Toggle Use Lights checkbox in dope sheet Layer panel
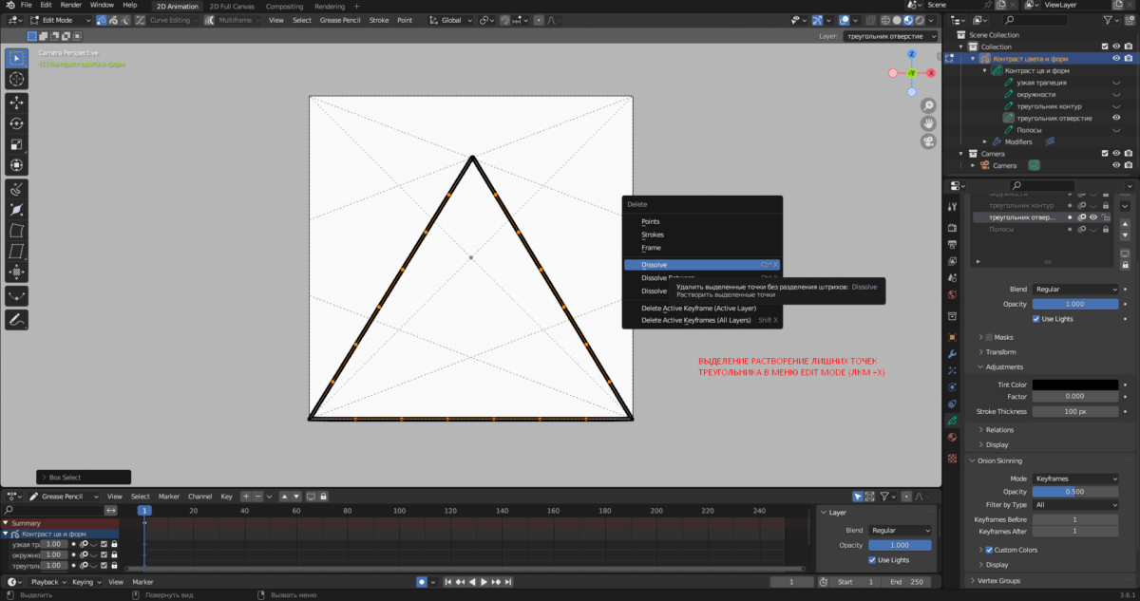Screen dimensions: 1140x601 pyautogui.click(x=873, y=560)
